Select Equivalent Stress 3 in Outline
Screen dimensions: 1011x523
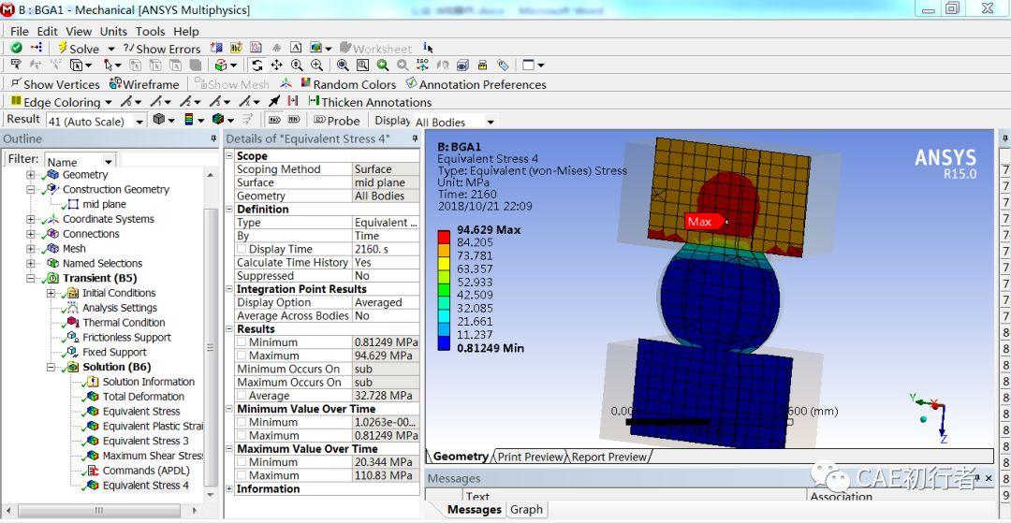pos(146,441)
